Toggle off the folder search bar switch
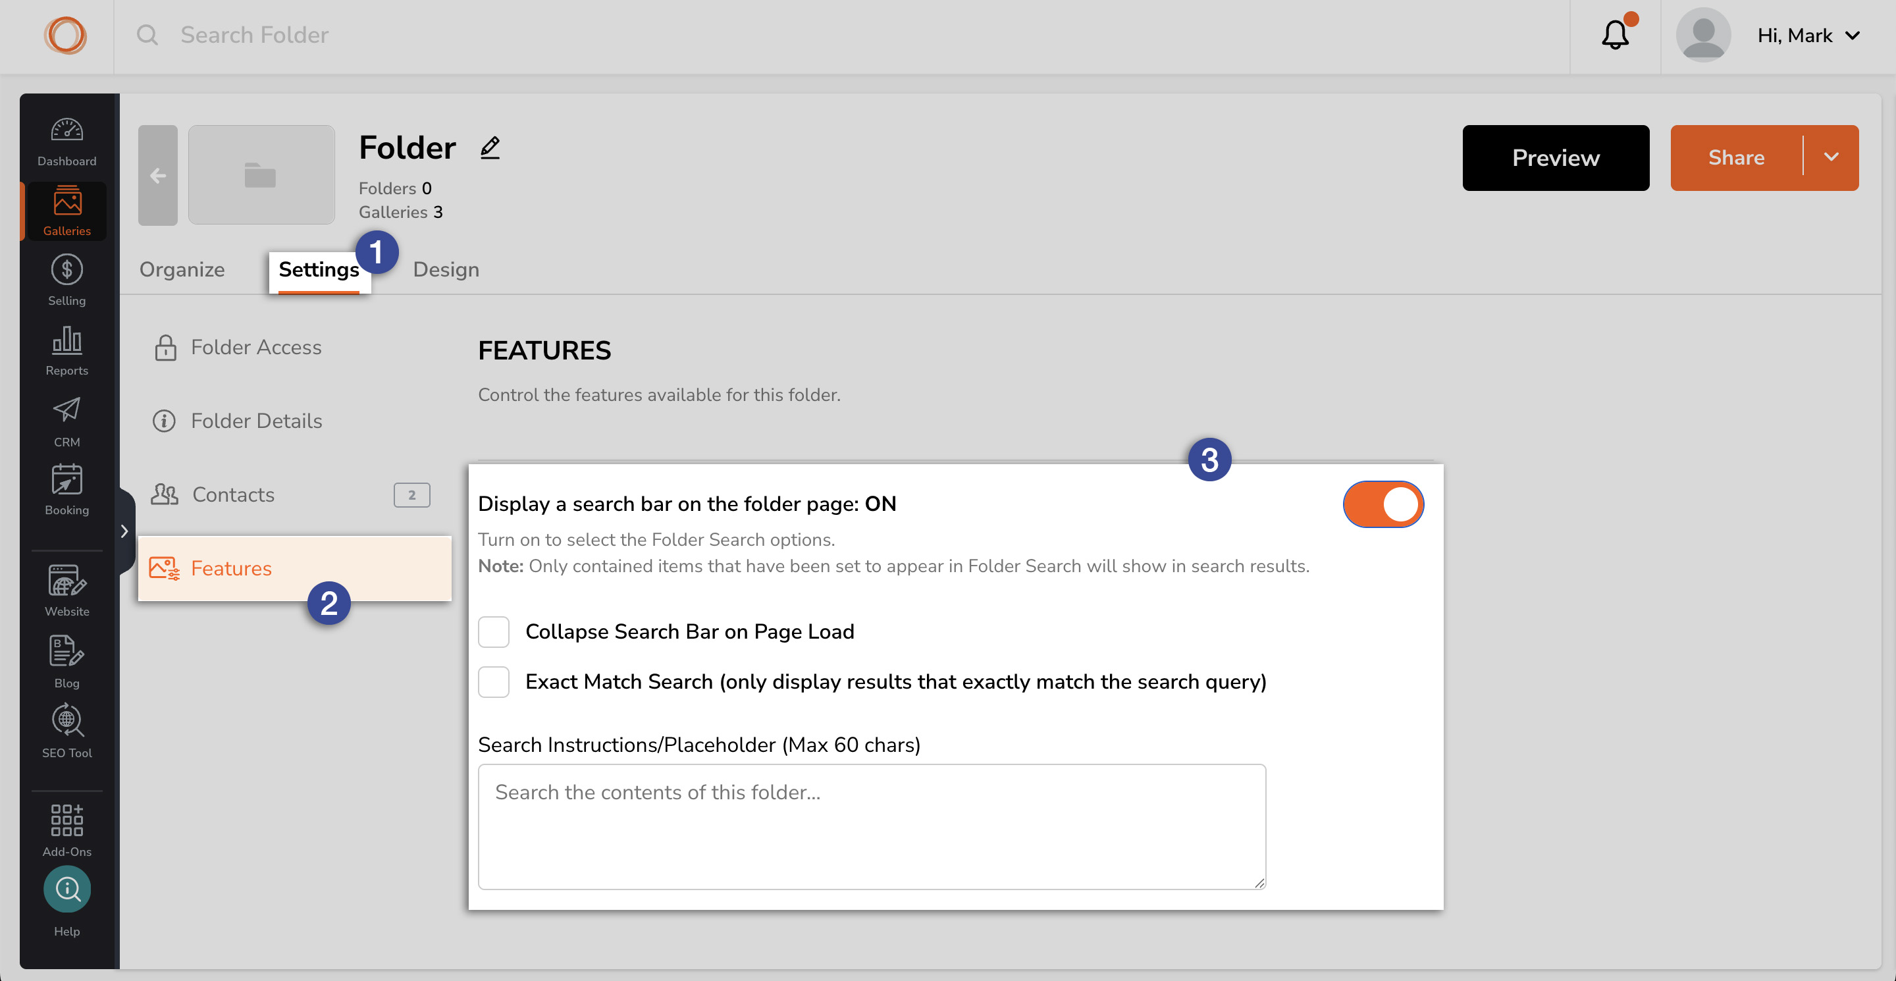The image size is (1896, 981). point(1383,505)
